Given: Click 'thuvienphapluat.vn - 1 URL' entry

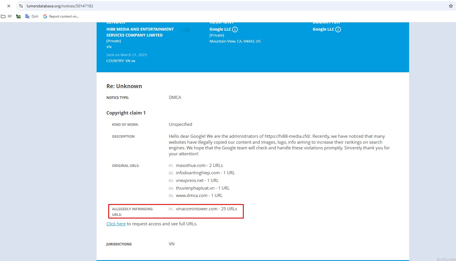Looking at the screenshot, I should coord(203,188).
